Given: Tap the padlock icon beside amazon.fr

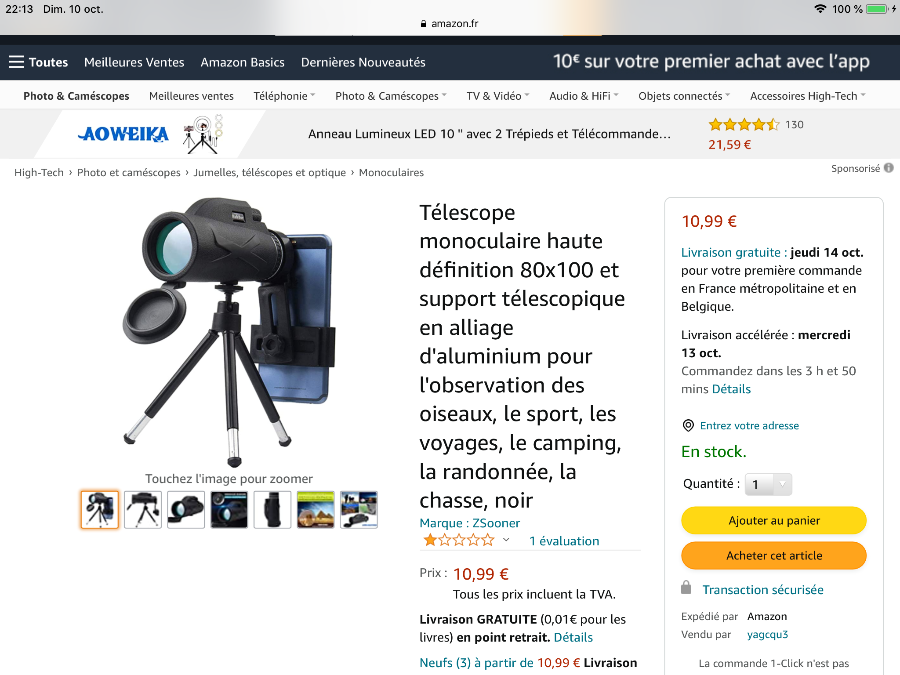Looking at the screenshot, I should click(424, 24).
